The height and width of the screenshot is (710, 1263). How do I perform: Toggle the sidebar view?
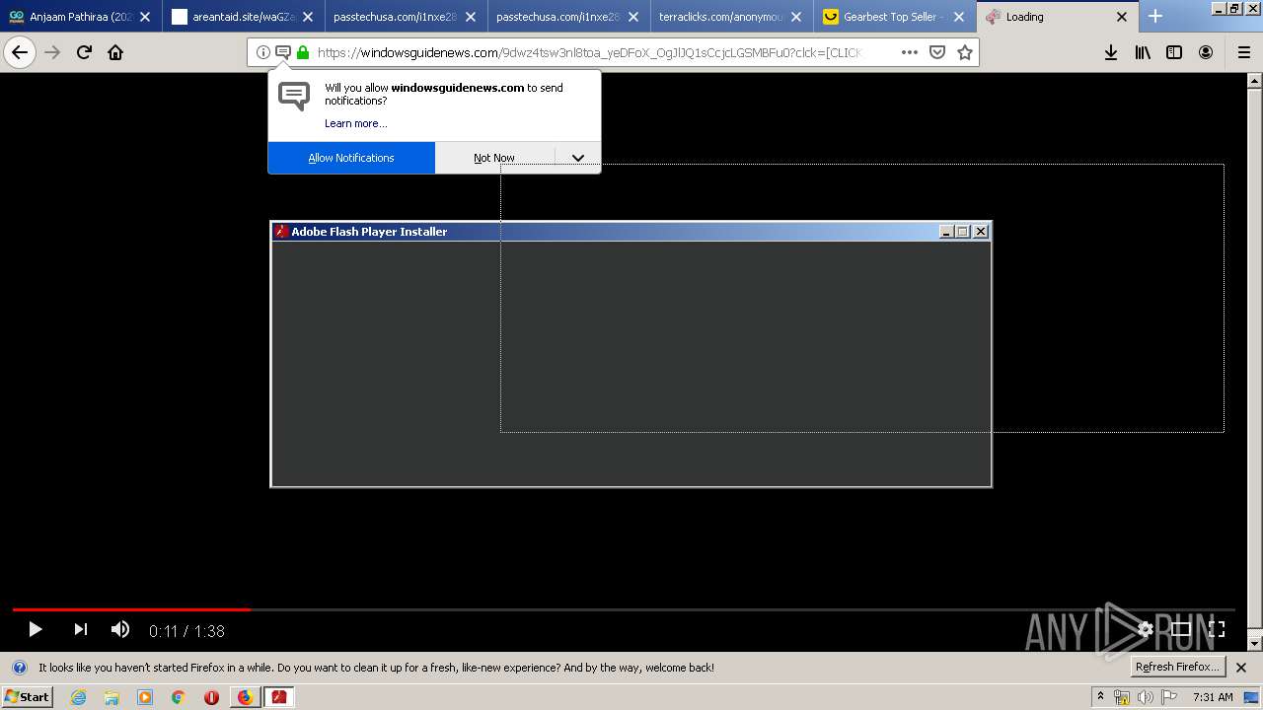coord(1174,52)
